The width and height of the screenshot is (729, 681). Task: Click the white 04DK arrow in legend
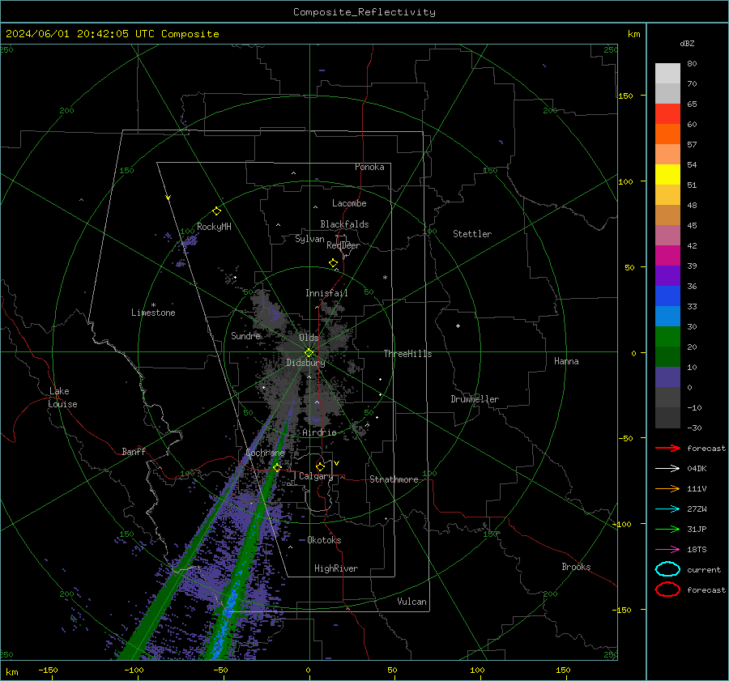pyautogui.click(x=667, y=468)
